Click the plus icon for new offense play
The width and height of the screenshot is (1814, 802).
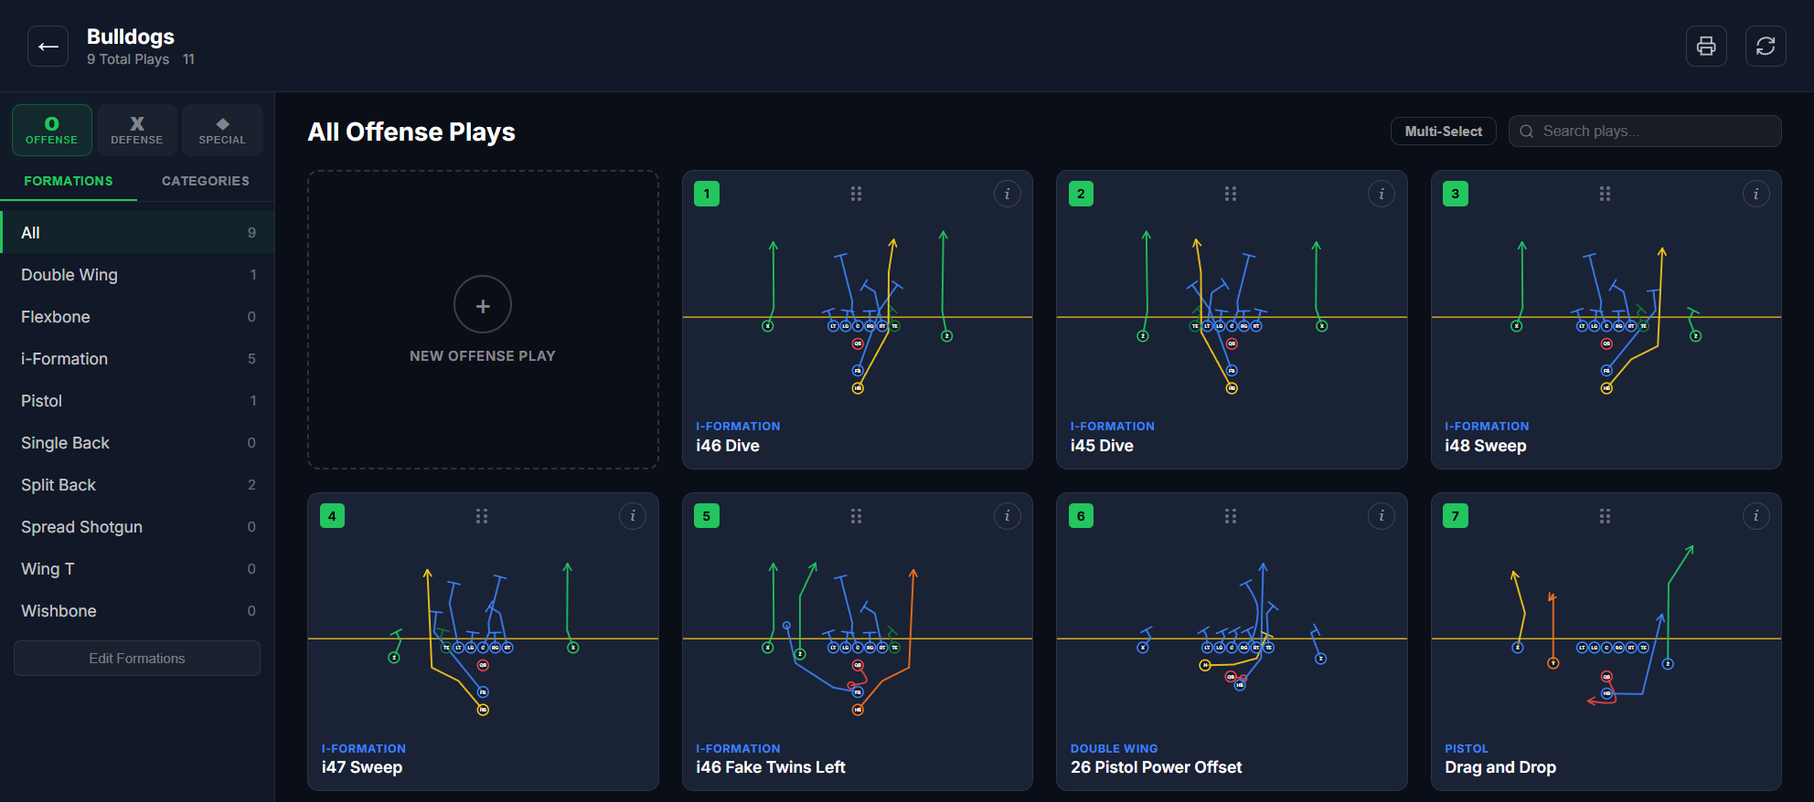click(483, 305)
